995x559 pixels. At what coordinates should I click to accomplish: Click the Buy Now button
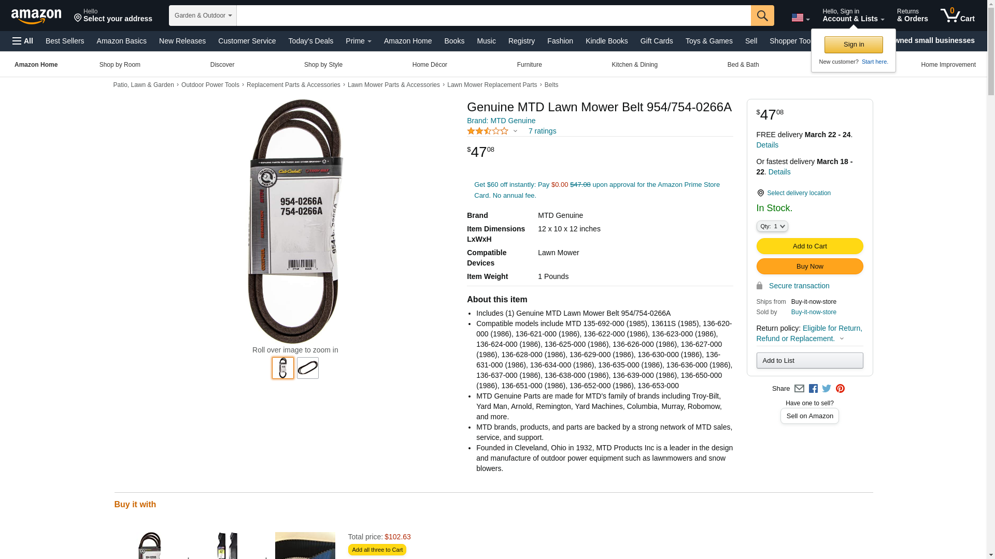(x=810, y=267)
